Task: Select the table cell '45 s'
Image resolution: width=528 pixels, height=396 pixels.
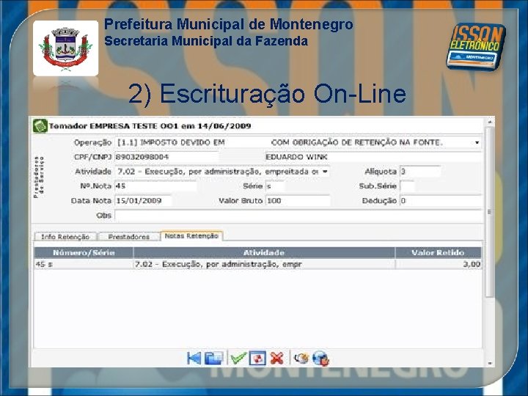Action: coord(84,264)
